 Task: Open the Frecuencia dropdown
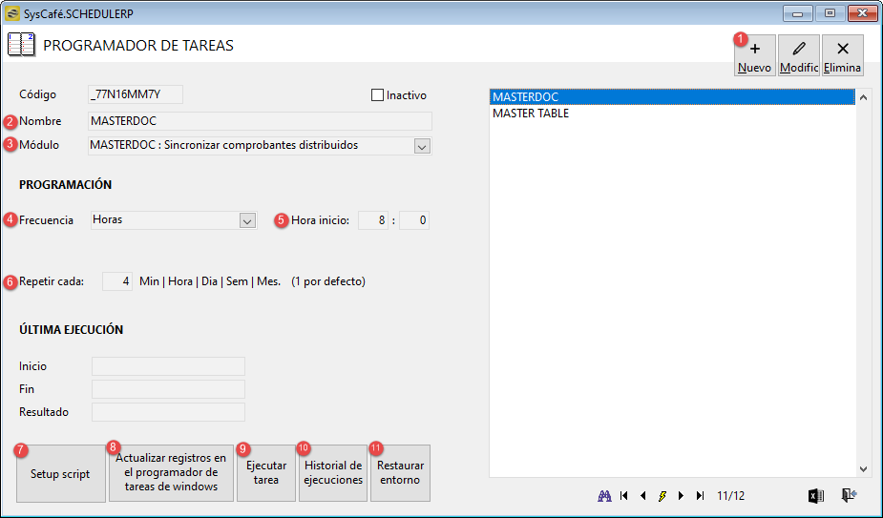click(x=247, y=220)
